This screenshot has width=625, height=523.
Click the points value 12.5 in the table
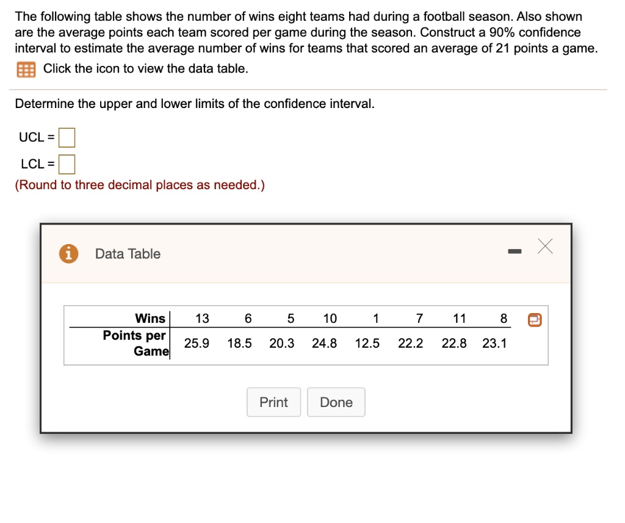click(367, 343)
